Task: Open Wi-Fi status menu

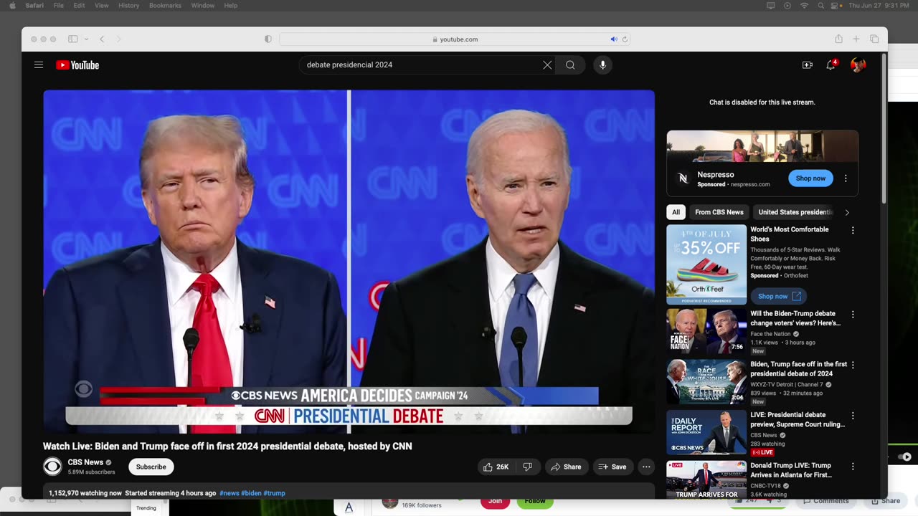Action: click(804, 5)
